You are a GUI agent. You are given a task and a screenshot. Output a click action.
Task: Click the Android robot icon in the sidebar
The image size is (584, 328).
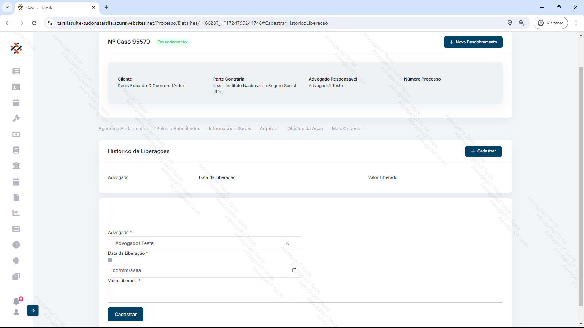(x=16, y=261)
